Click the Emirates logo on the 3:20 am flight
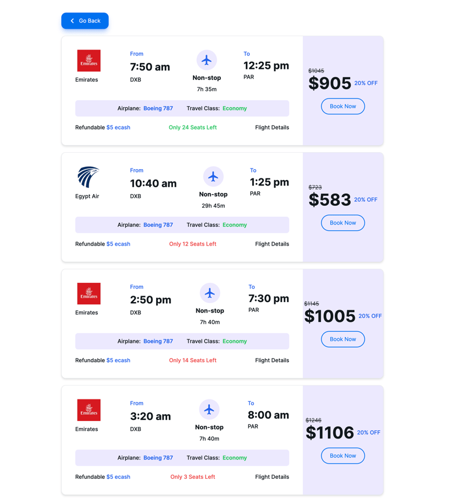The image size is (466, 498). point(89,410)
